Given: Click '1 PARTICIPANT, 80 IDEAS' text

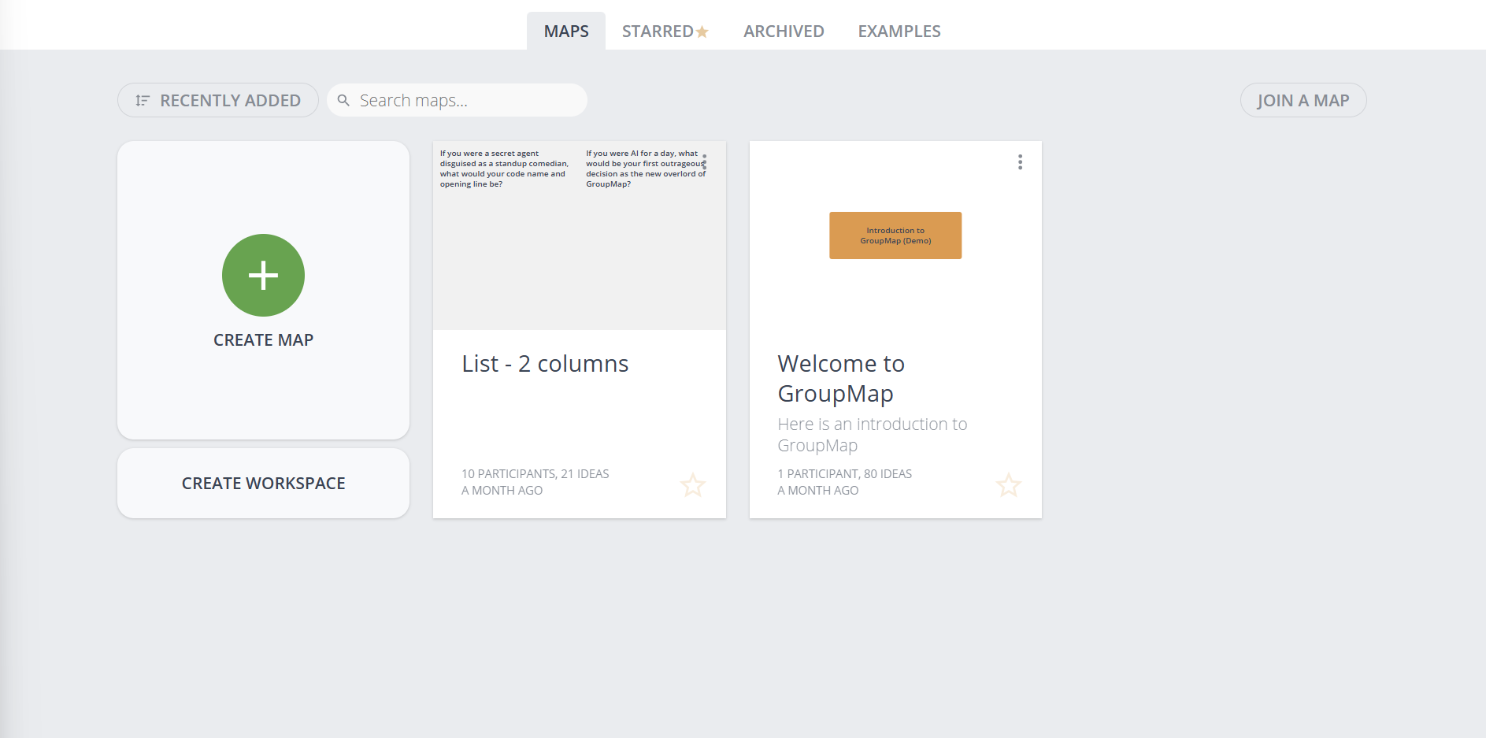Looking at the screenshot, I should pyautogui.click(x=844, y=473).
